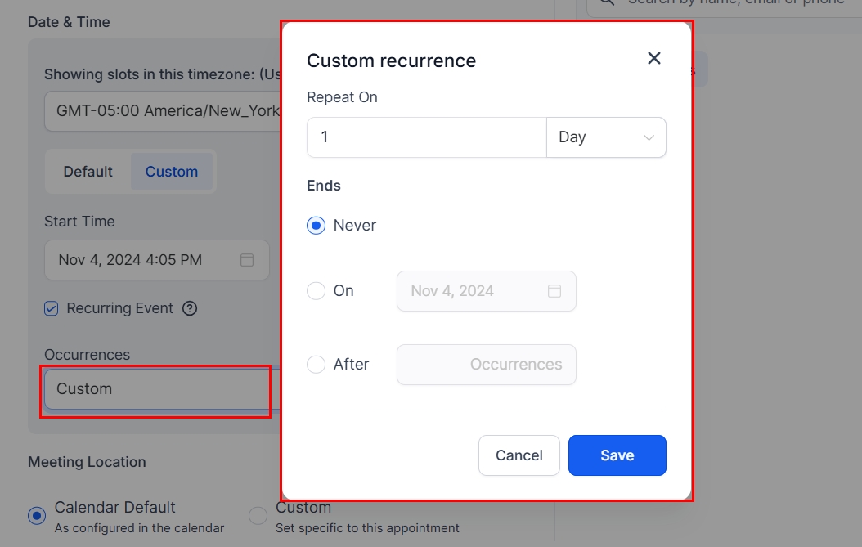Choose the On end date radio button
862x547 pixels.
pyautogui.click(x=317, y=291)
